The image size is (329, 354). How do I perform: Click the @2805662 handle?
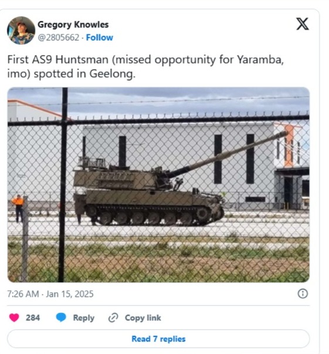pyautogui.click(x=59, y=38)
